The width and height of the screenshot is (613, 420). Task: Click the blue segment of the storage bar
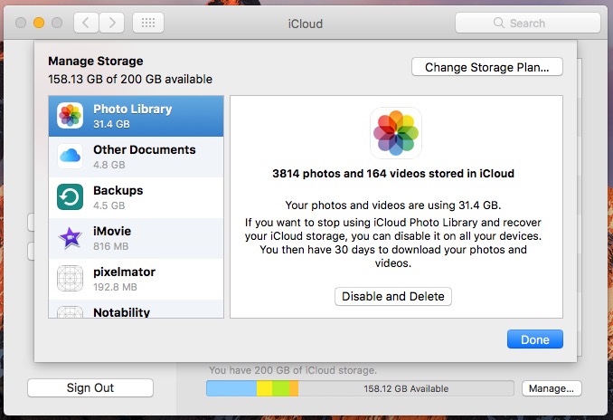(x=231, y=388)
